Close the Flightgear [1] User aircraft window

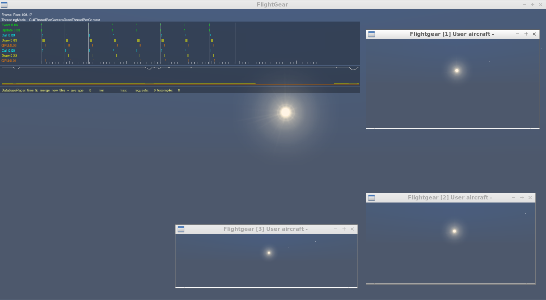click(534, 34)
